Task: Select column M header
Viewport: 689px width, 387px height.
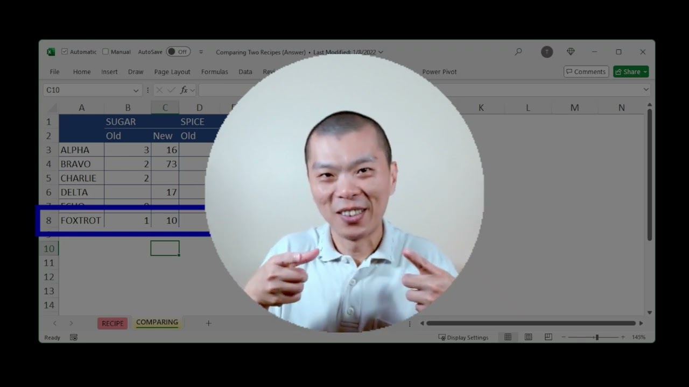Action: (x=574, y=107)
